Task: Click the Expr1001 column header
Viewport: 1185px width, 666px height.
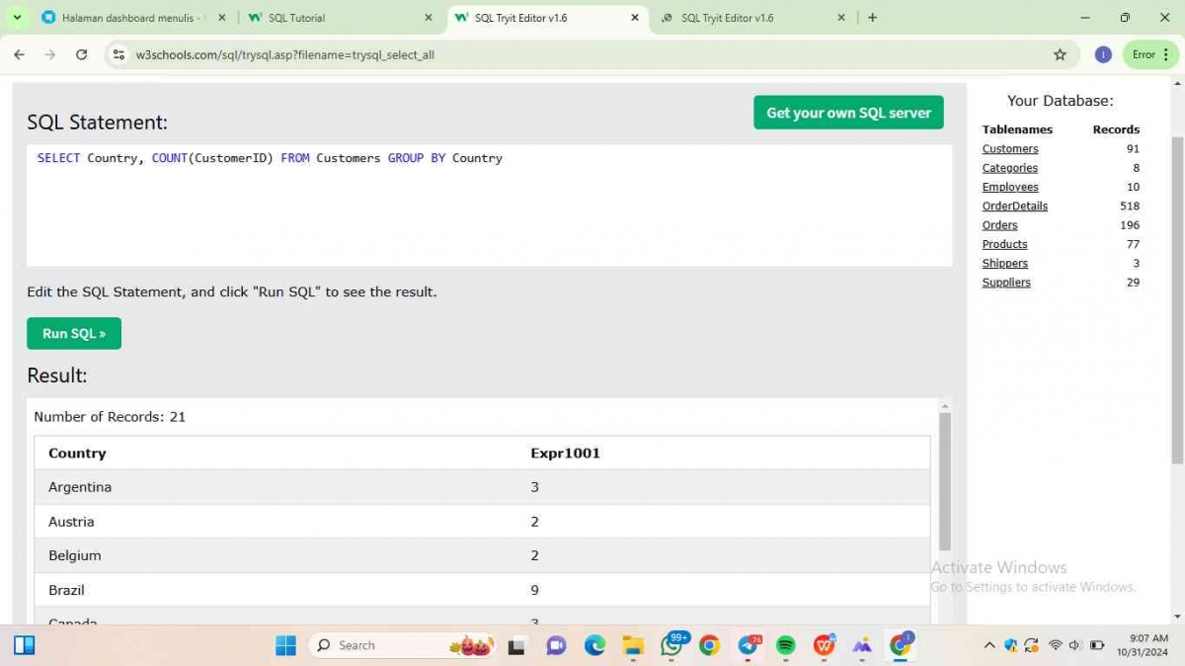Action: [x=565, y=453]
